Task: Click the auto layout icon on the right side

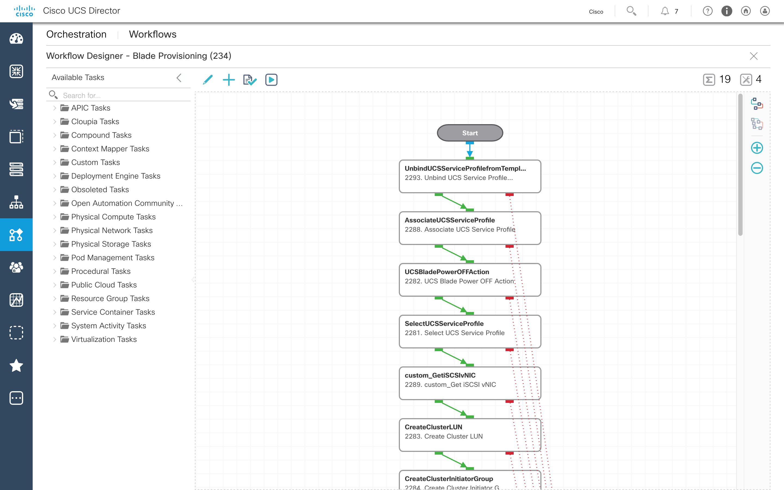Action: click(x=757, y=104)
